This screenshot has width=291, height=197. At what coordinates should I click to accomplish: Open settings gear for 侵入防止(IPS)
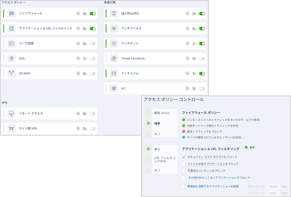click(187, 14)
